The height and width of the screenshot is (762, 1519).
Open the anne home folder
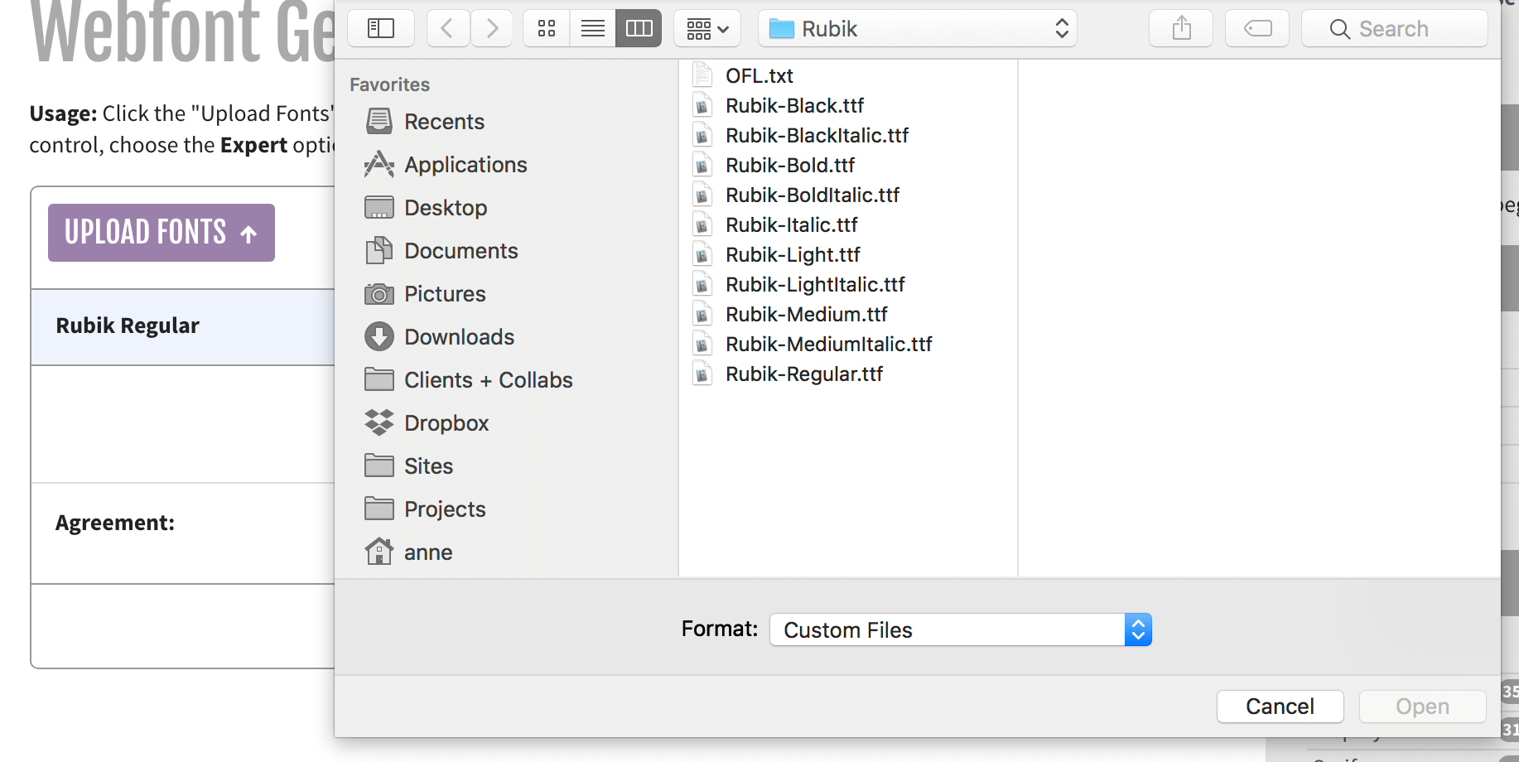[408, 552]
